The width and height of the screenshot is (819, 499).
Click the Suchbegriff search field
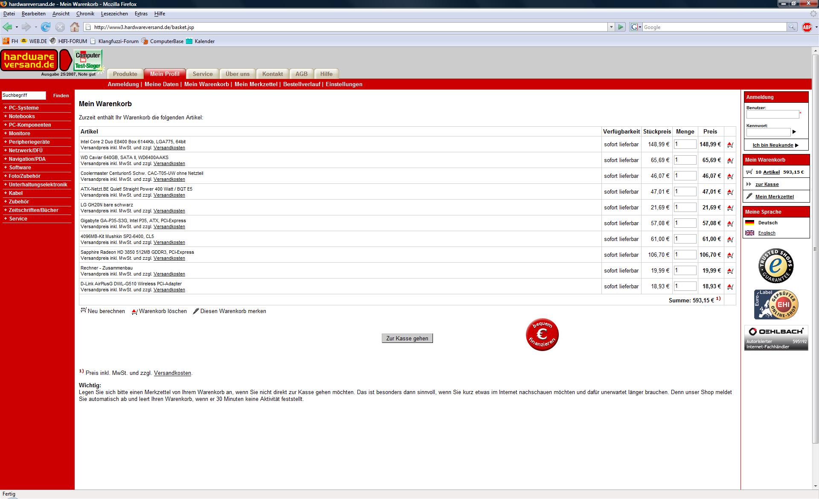pyautogui.click(x=24, y=96)
